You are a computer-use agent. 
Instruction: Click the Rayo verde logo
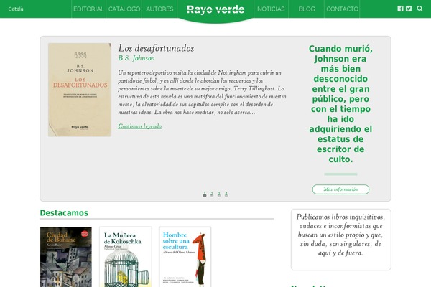[x=215, y=9]
